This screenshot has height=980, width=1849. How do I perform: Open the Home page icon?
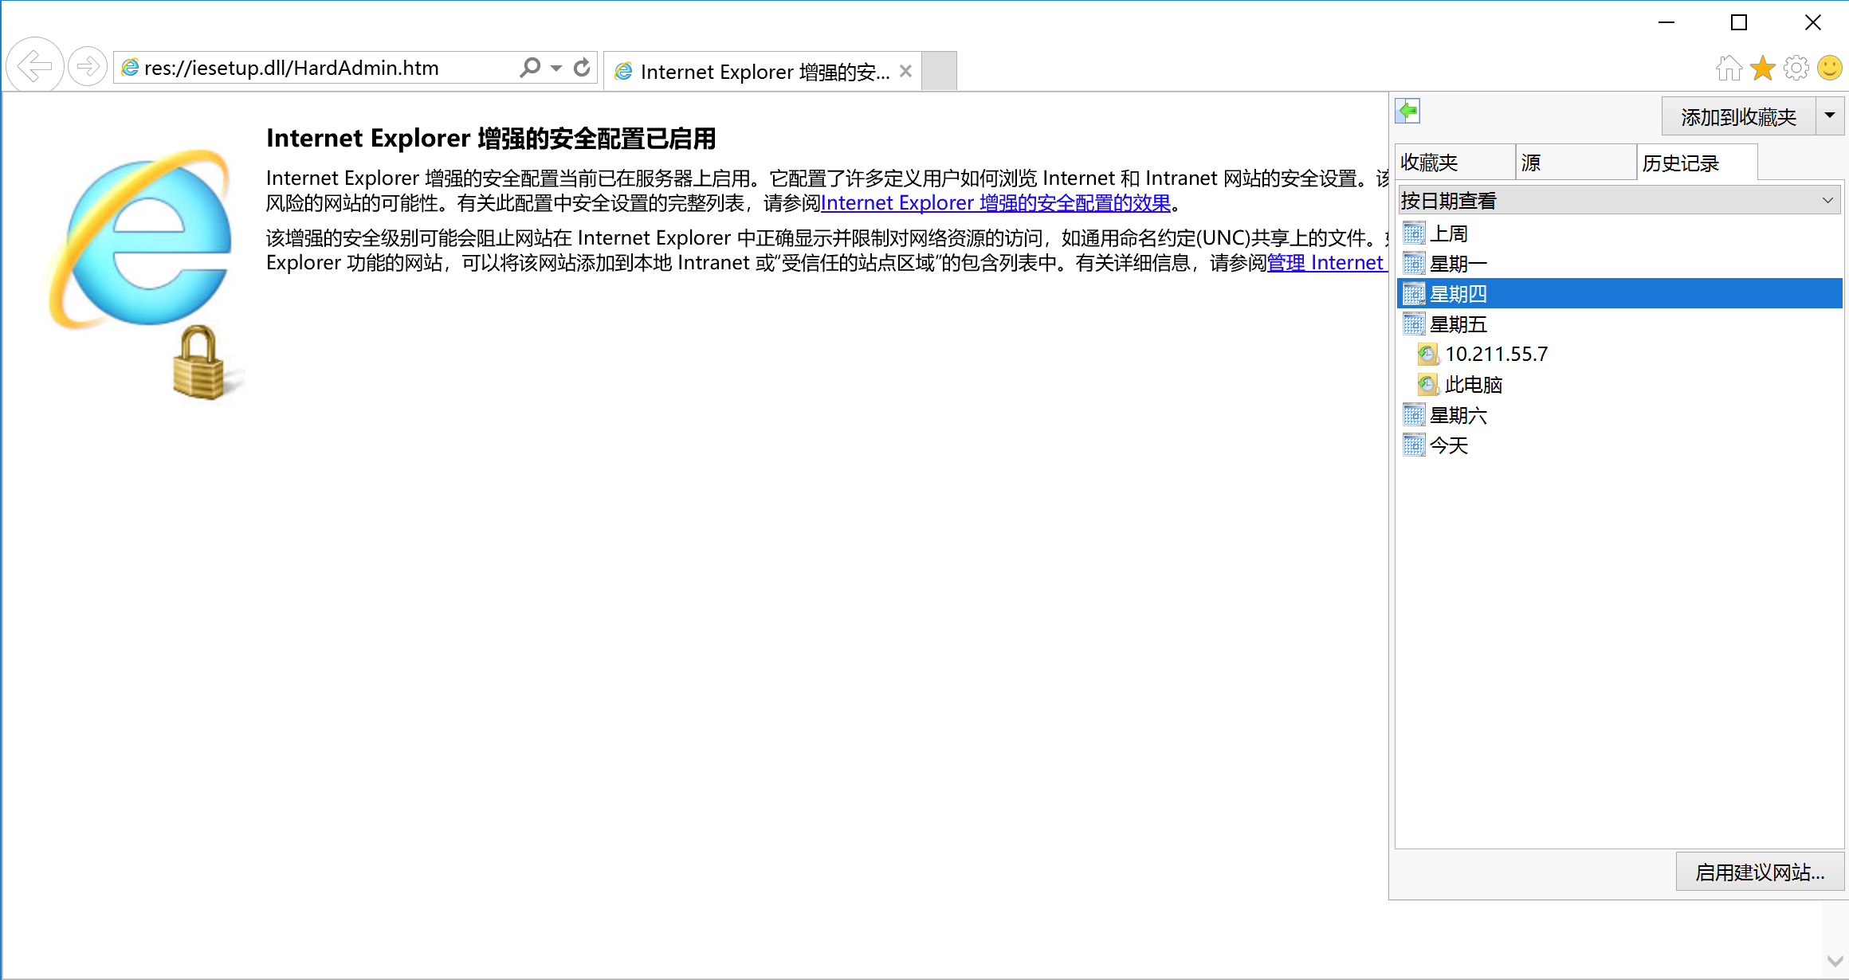[1729, 69]
